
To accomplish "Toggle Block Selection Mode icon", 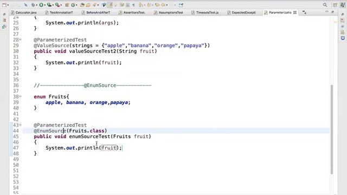I will [x=128, y=5].
